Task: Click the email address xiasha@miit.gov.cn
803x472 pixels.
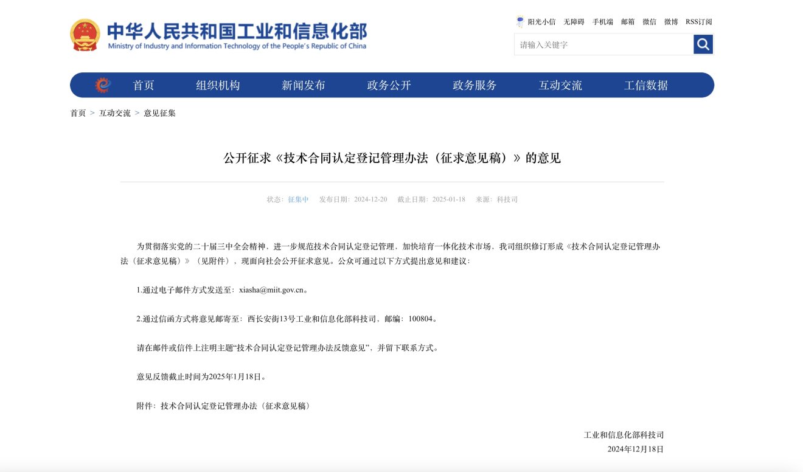Action: click(271, 290)
